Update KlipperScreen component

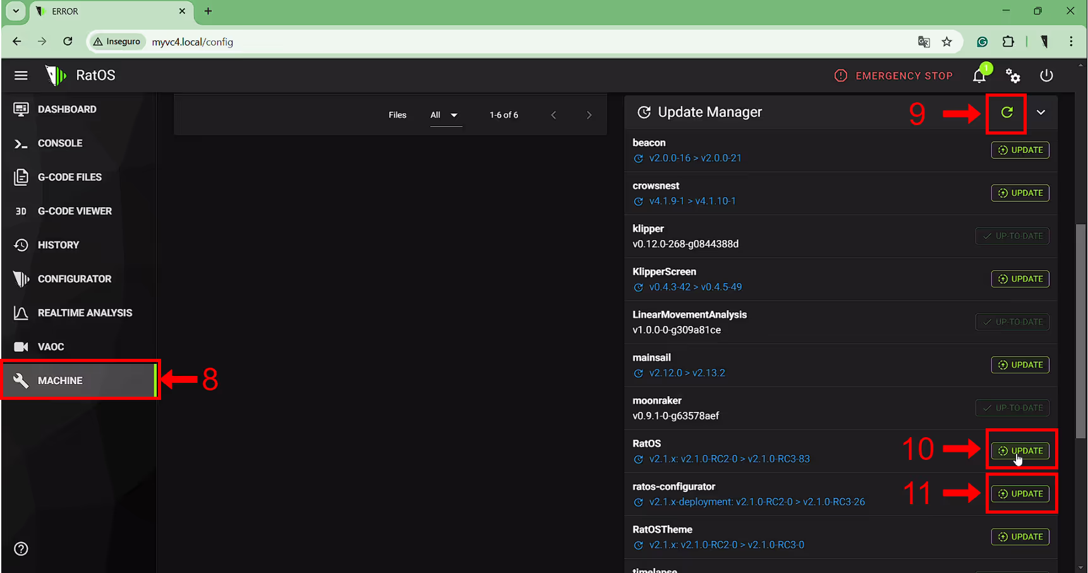1020,279
